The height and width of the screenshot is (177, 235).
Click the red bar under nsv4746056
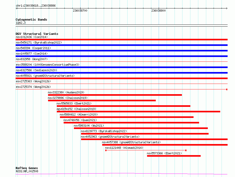tap(131, 123)
